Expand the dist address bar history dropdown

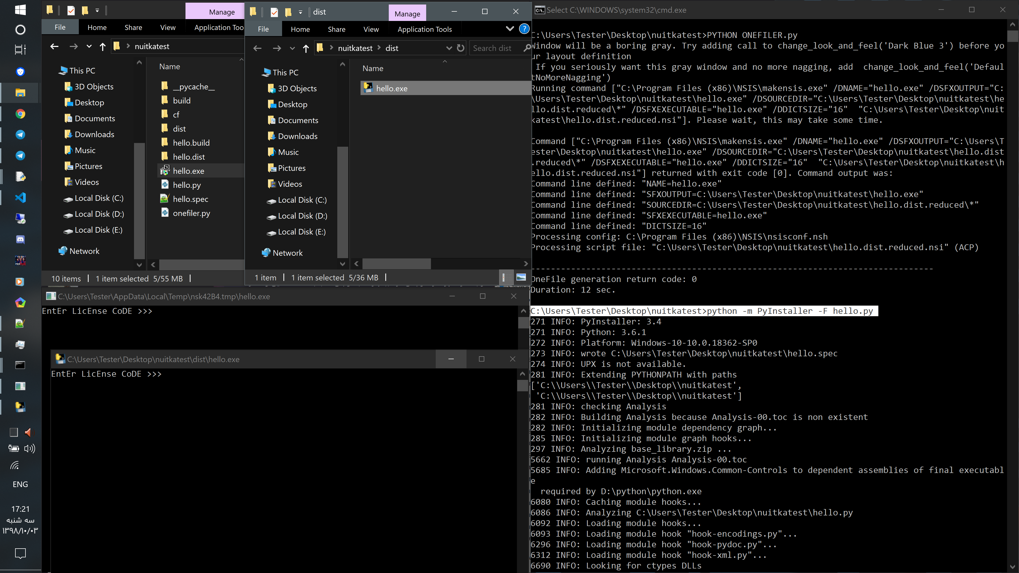(x=449, y=48)
